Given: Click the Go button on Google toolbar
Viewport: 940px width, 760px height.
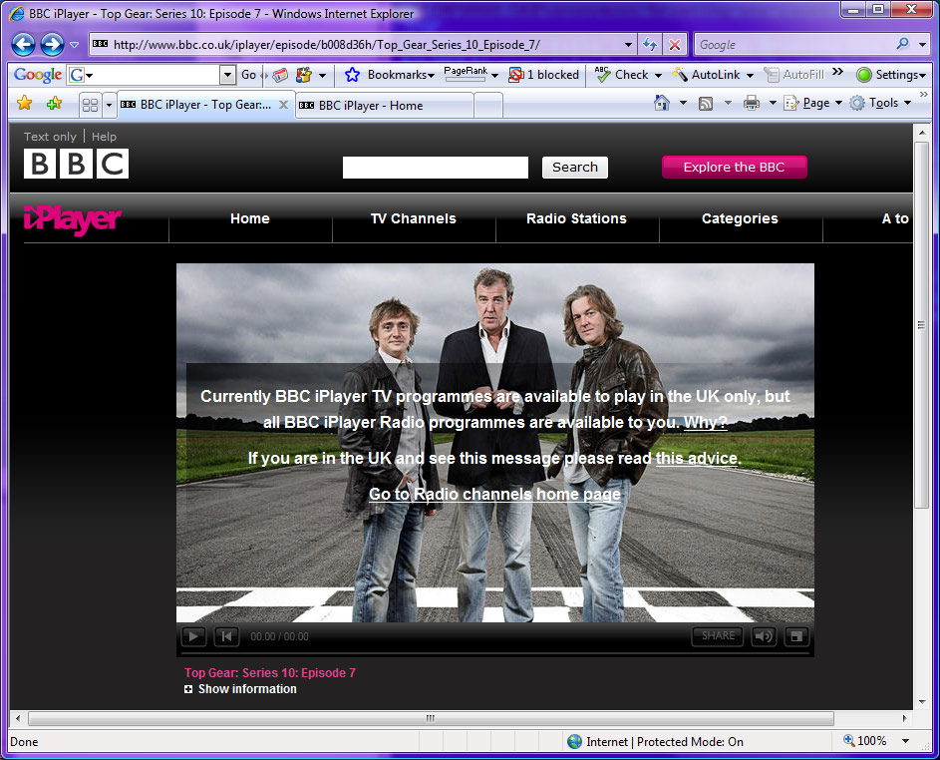Looking at the screenshot, I should [x=248, y=75].
